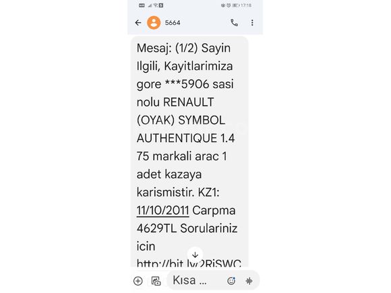Viewport: 391px width, 293px height.
Task: Open the three-dot more options menu
Action: (252, 23)
